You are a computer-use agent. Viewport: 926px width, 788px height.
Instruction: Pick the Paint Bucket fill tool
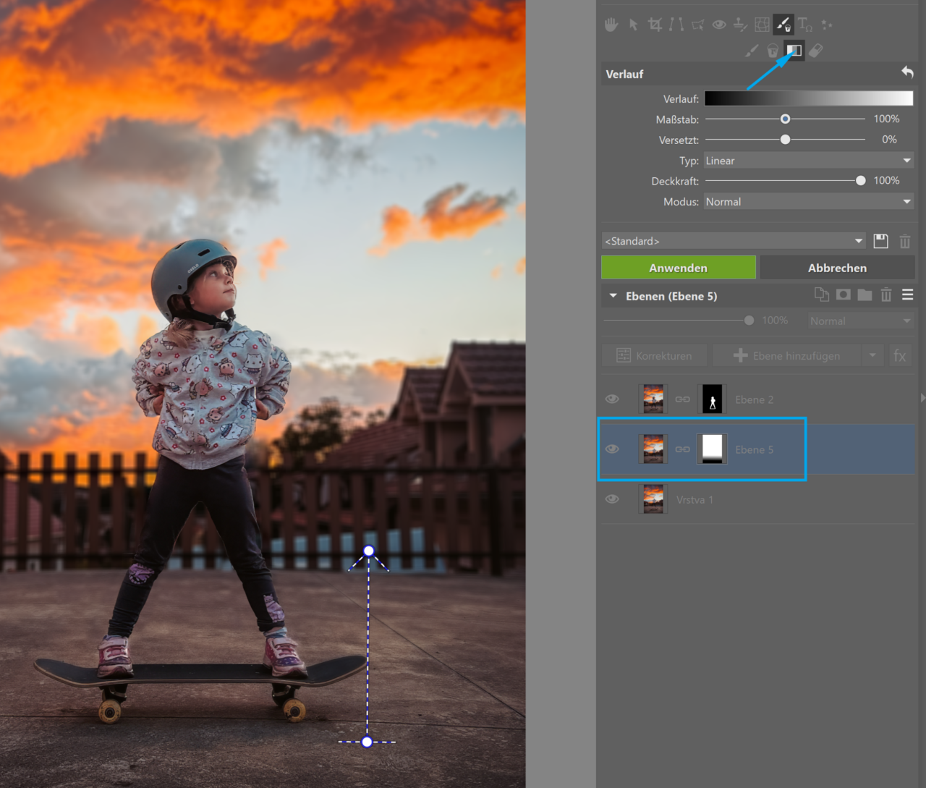point(773,51)
